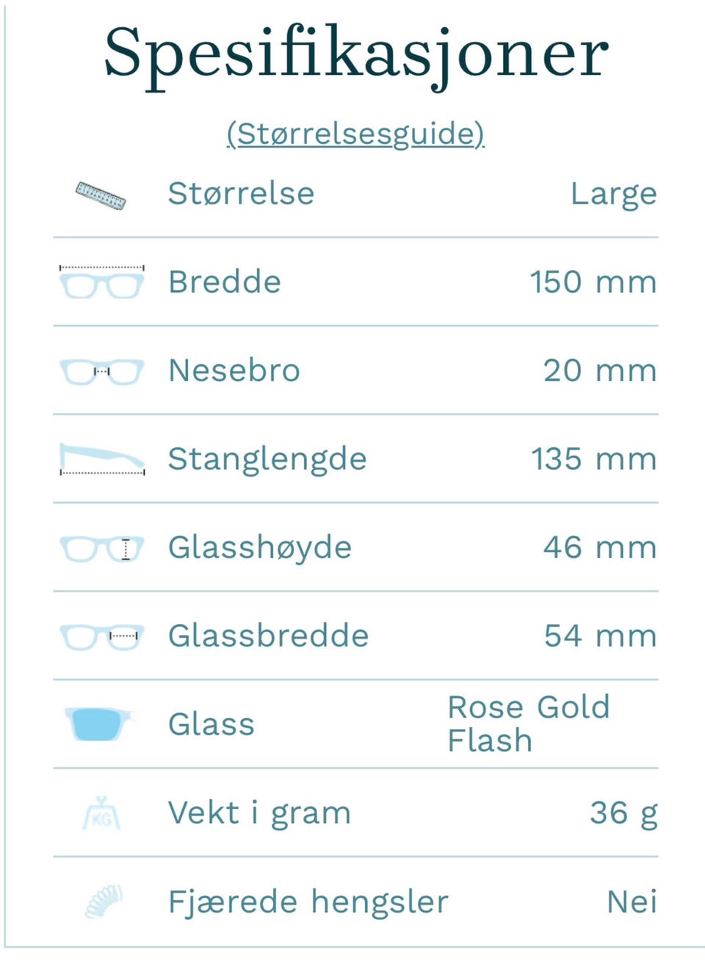Click the Fjærede hengsler label

pos(308,902)
